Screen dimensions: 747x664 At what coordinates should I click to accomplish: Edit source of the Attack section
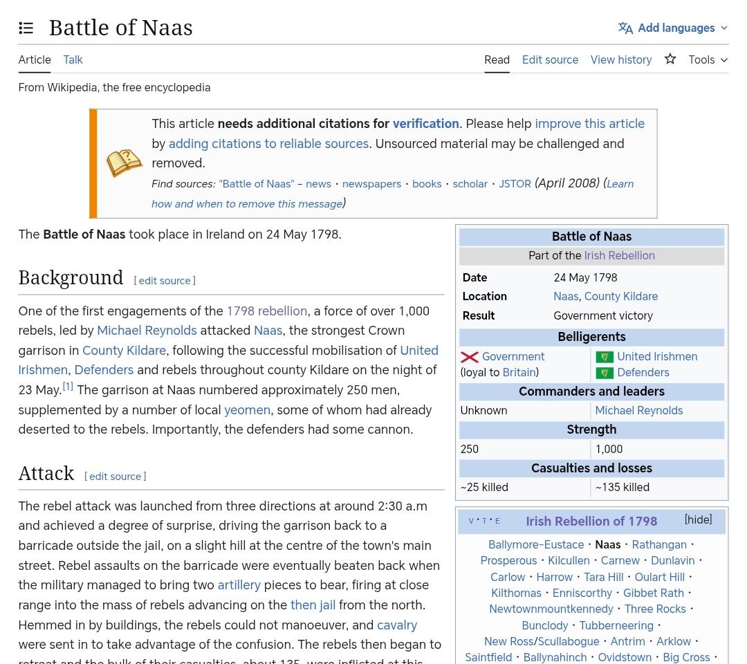point(115,477)
